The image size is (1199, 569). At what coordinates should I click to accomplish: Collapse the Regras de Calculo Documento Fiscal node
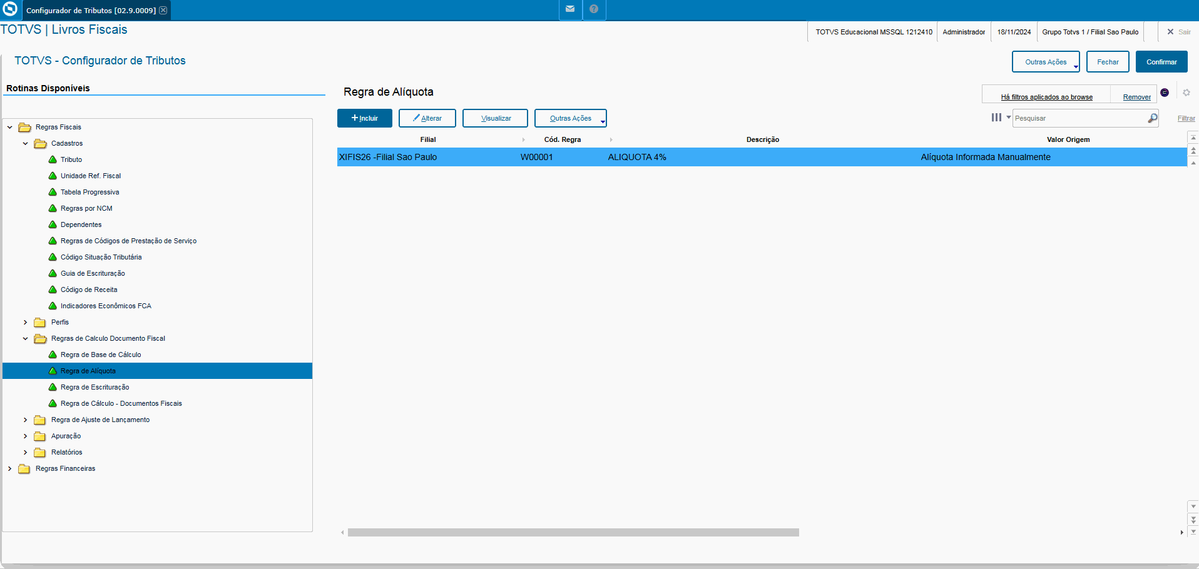[x=26, y=338]
